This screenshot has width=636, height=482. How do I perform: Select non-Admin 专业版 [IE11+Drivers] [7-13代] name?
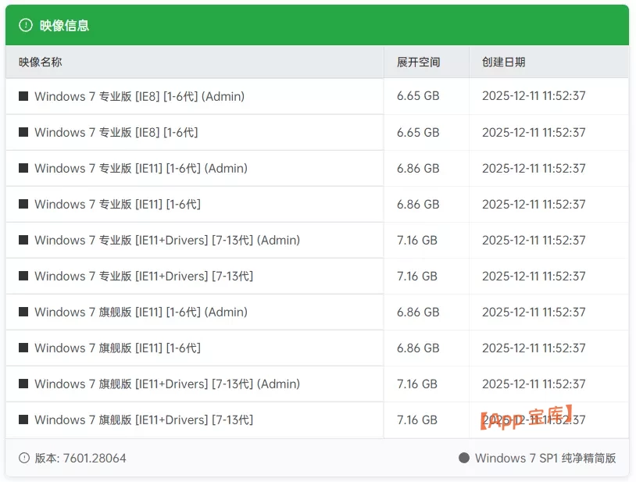pyautogui.click(x=144, y=276)
